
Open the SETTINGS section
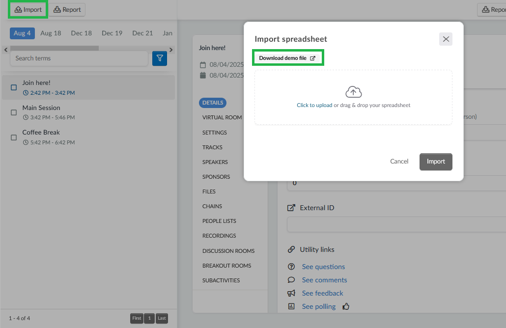[x=215, y=133]
